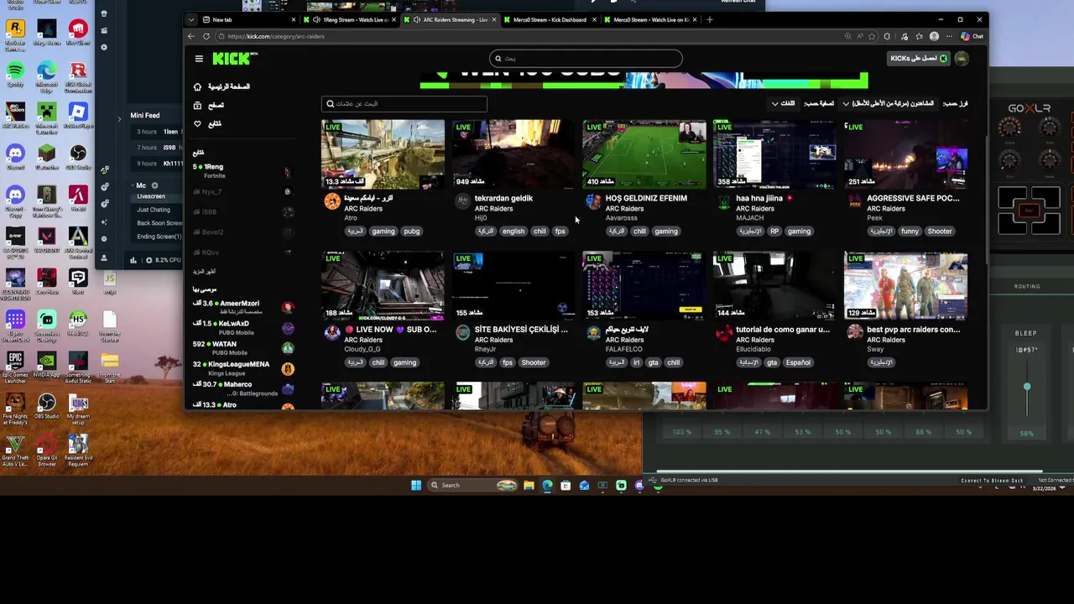
Task: Switch to 1Reng Stream tab
Action: click(350, 19)
